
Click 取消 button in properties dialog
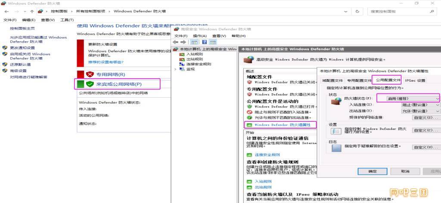(x=405, y=171)
